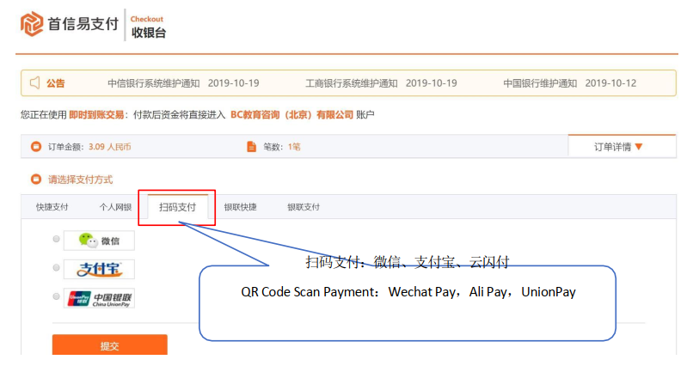The height and width of the screenshot is (384, 687).
Task: Click the announcement speaker icon
Action: (34, 82)
